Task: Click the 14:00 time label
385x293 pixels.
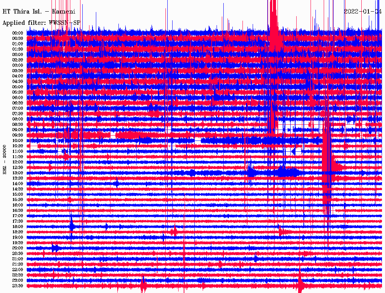Action: click(x=18, y=184)
